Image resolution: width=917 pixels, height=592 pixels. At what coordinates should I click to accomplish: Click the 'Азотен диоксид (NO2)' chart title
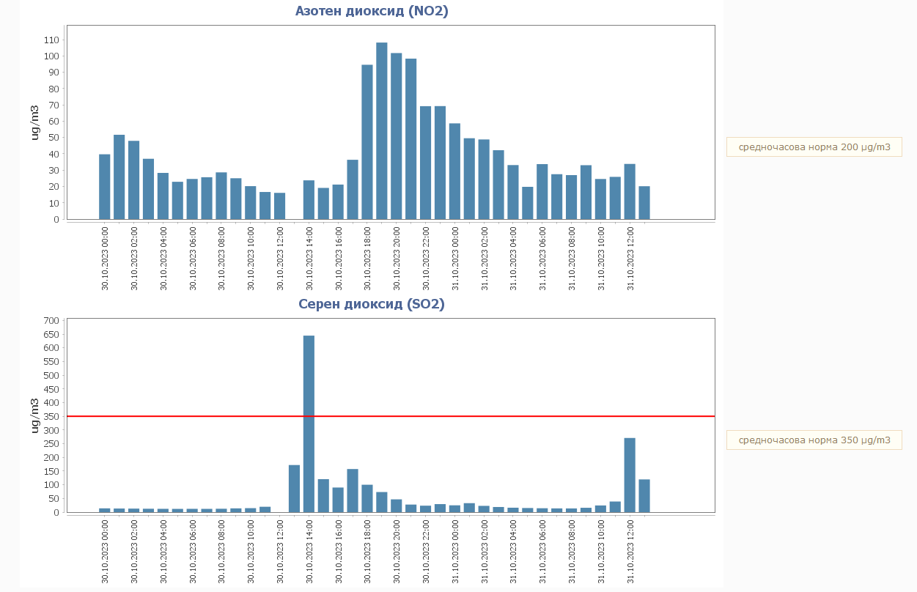(x=372, y=11)
